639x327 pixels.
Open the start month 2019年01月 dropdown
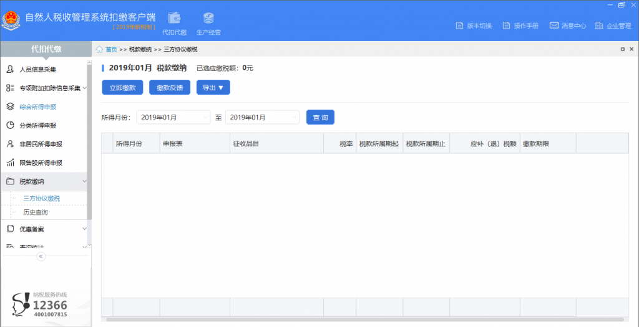point(173,118)
